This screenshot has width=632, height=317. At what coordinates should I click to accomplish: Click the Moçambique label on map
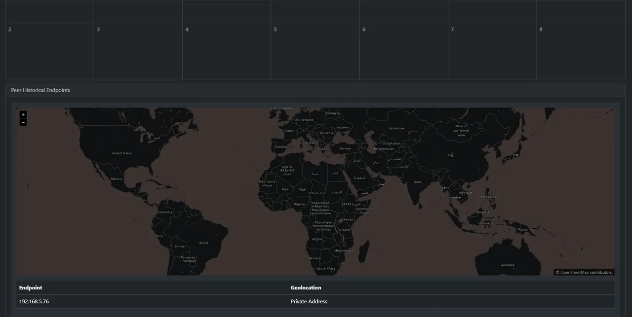pos(344,250)
